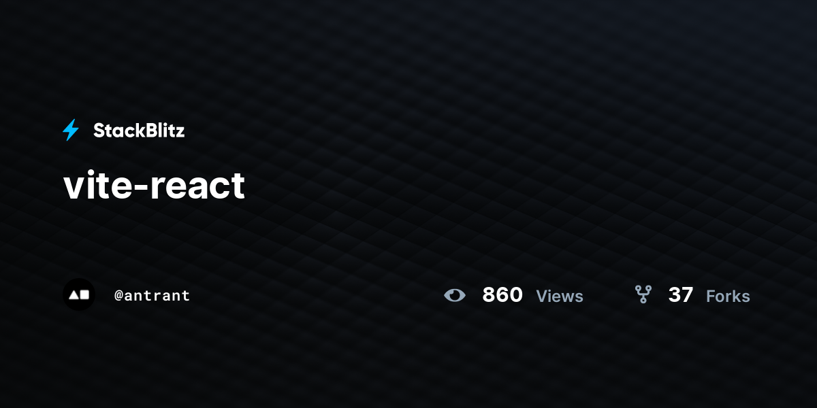Click the @ symbol before antrant

pyautogui.click(x=118, y=296)
